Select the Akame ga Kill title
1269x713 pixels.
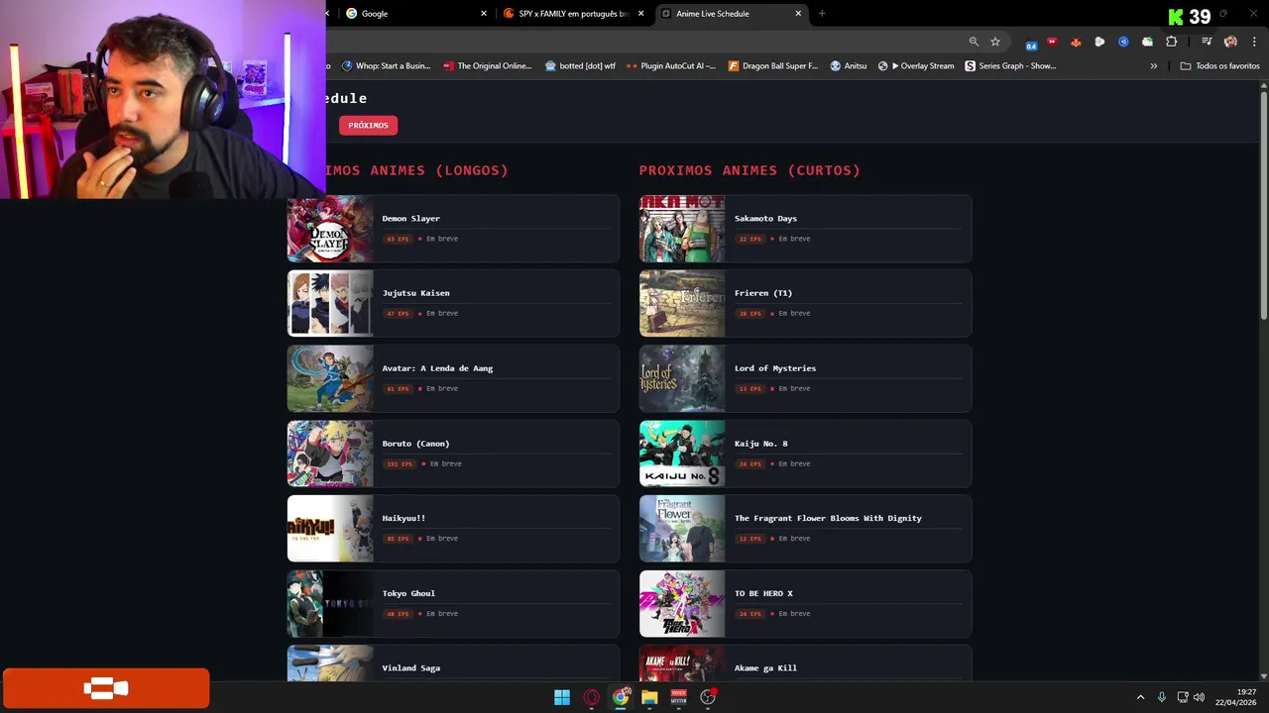[x=765, y=667]
